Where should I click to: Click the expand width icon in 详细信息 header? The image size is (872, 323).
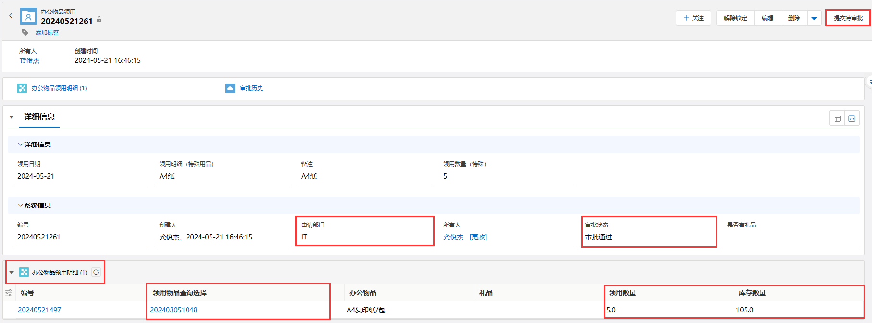pyautogui.click(x=852, y=119)
